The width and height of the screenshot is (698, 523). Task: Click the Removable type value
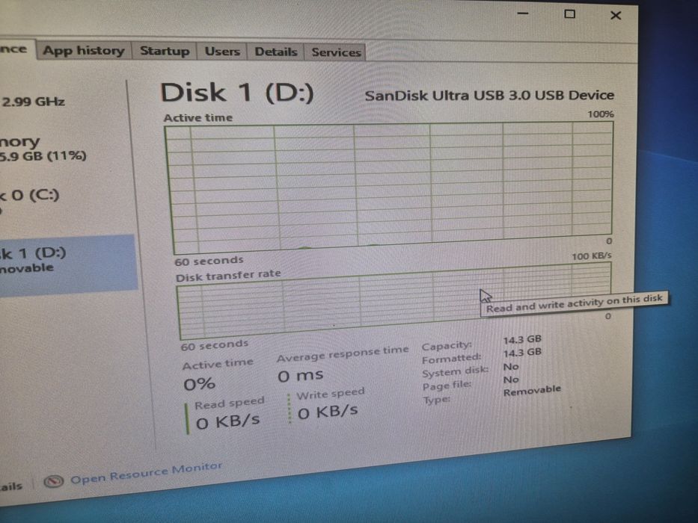pos(532,391)
